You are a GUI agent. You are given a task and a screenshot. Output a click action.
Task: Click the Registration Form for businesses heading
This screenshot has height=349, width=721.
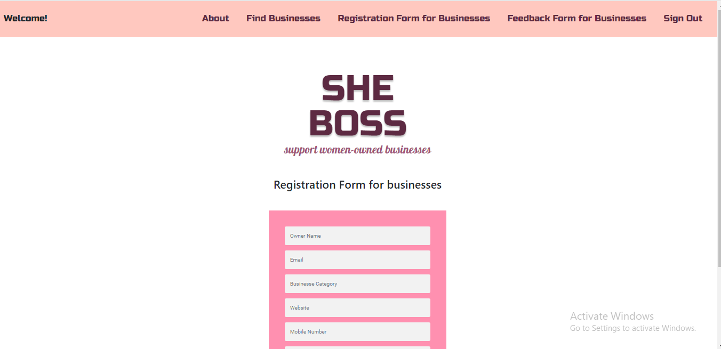[x=357, y=184]
